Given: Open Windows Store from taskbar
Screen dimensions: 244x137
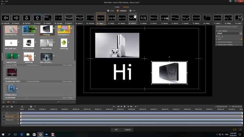Looking at the screenshot, I should tap(34, 134).
